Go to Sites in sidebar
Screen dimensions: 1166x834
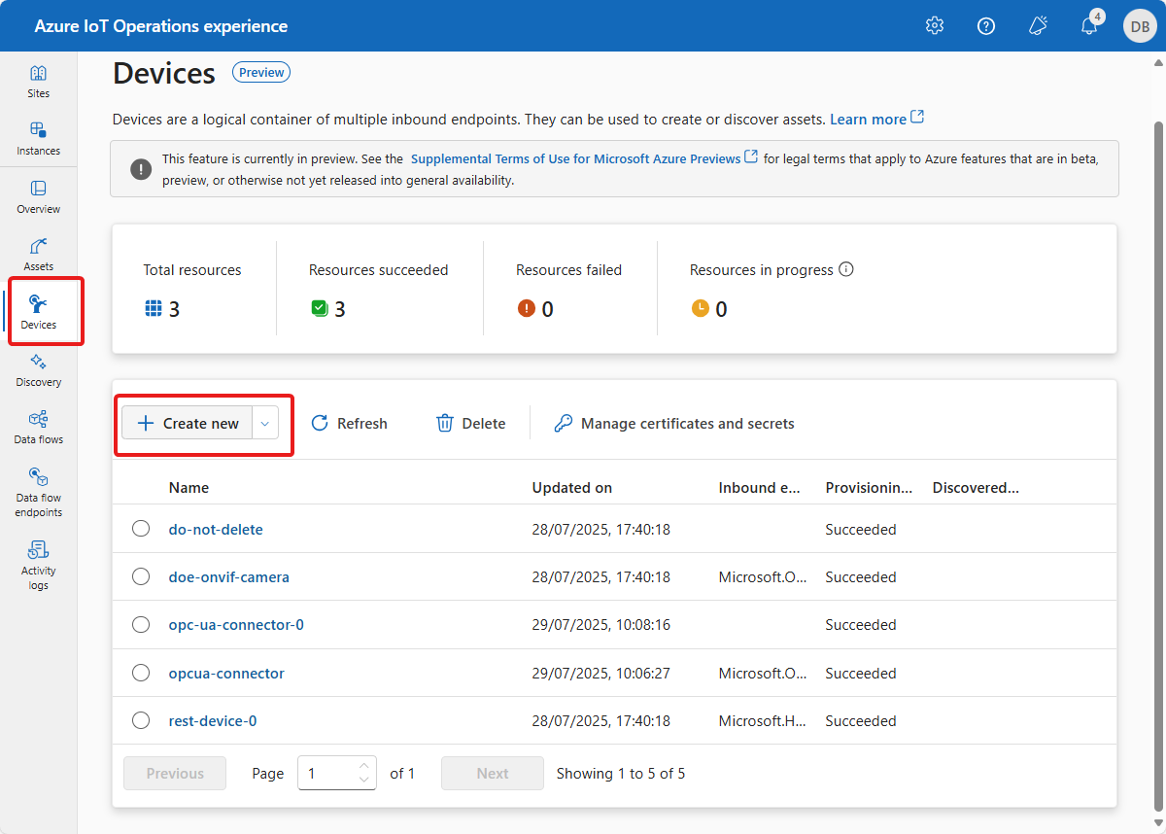pos(38,82)
